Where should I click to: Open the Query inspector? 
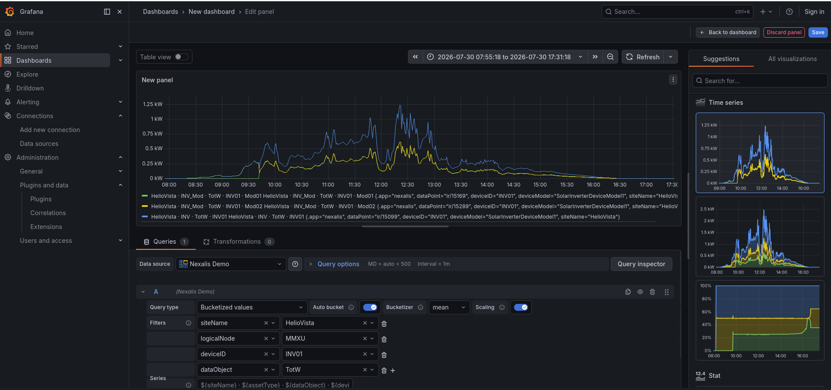click(x=641, y=264)
